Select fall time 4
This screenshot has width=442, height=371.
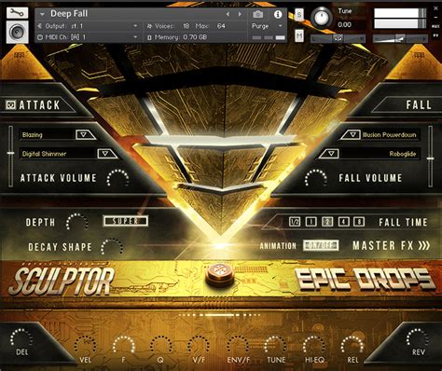[343, 222]
